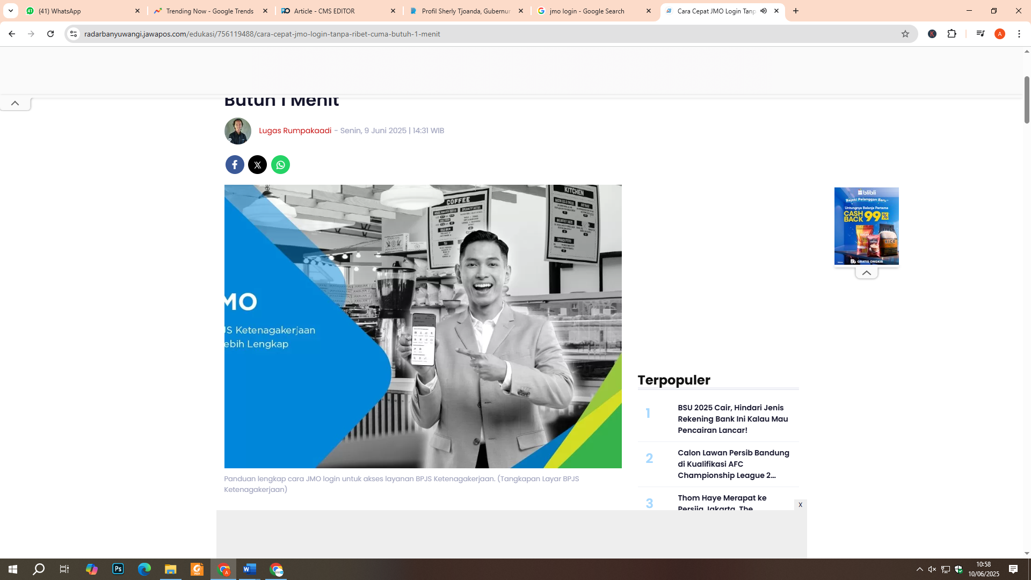
Task: Click muted volume tray icon
Action: (932, 569)
